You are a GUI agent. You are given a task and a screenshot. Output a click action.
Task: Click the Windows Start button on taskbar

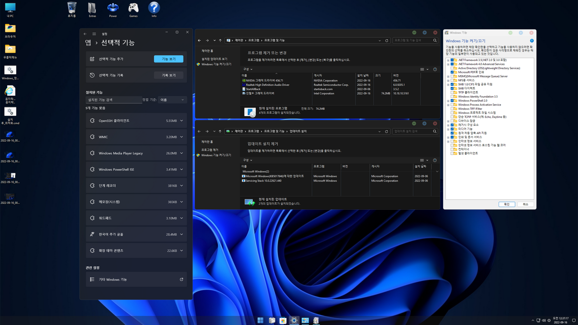[x=261, y=320]
